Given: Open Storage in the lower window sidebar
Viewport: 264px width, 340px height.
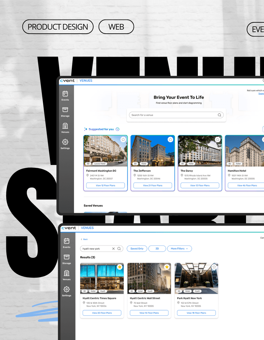Looking at the screenshot, I should coord(66,259).
